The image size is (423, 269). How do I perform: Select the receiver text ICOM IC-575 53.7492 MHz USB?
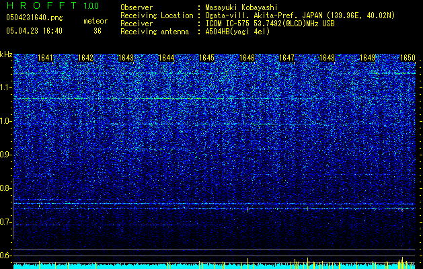(x=270, y=24)
